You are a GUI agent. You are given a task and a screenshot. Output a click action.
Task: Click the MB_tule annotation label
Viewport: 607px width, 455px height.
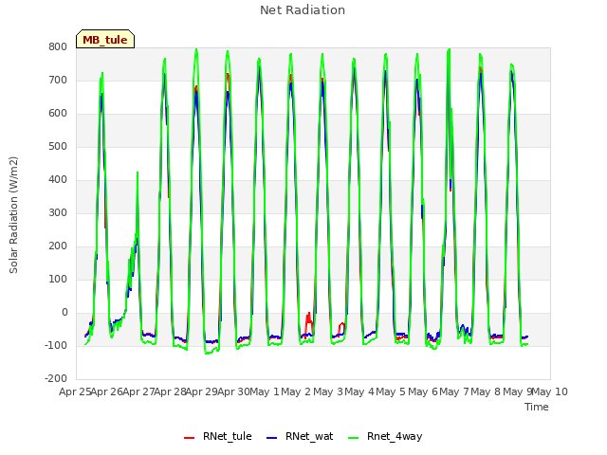pos(105,40)
